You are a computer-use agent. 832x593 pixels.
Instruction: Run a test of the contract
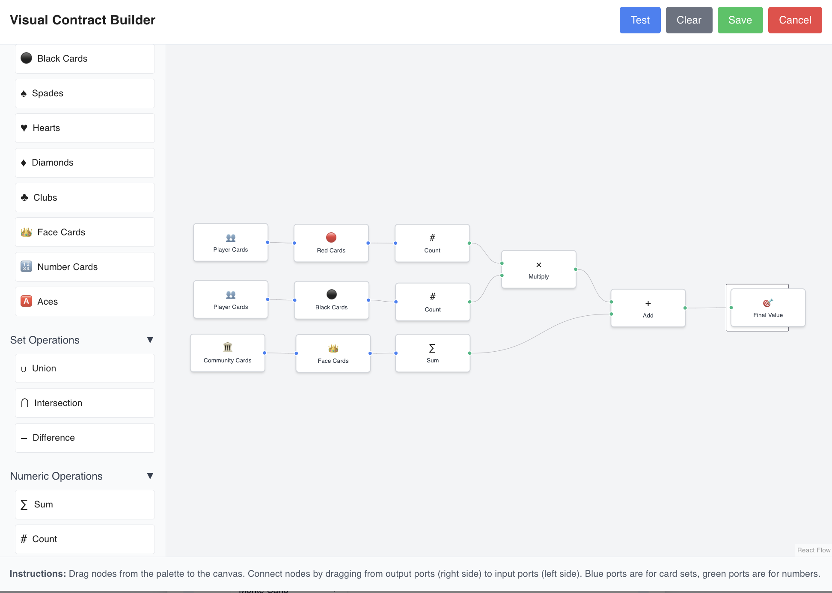coord(640,20)
